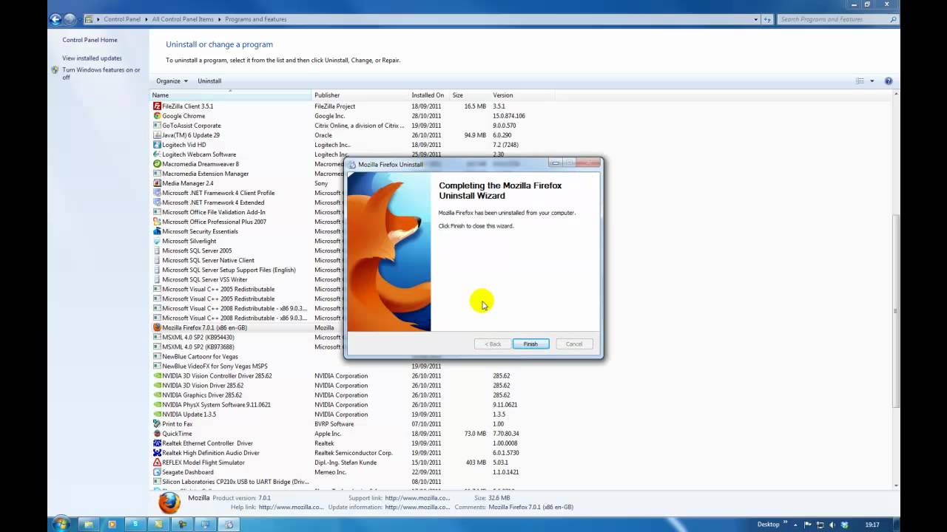Sort by the Size column header
Image resolution: width=947 pixels, height=532 pixels.
[470, 95]
